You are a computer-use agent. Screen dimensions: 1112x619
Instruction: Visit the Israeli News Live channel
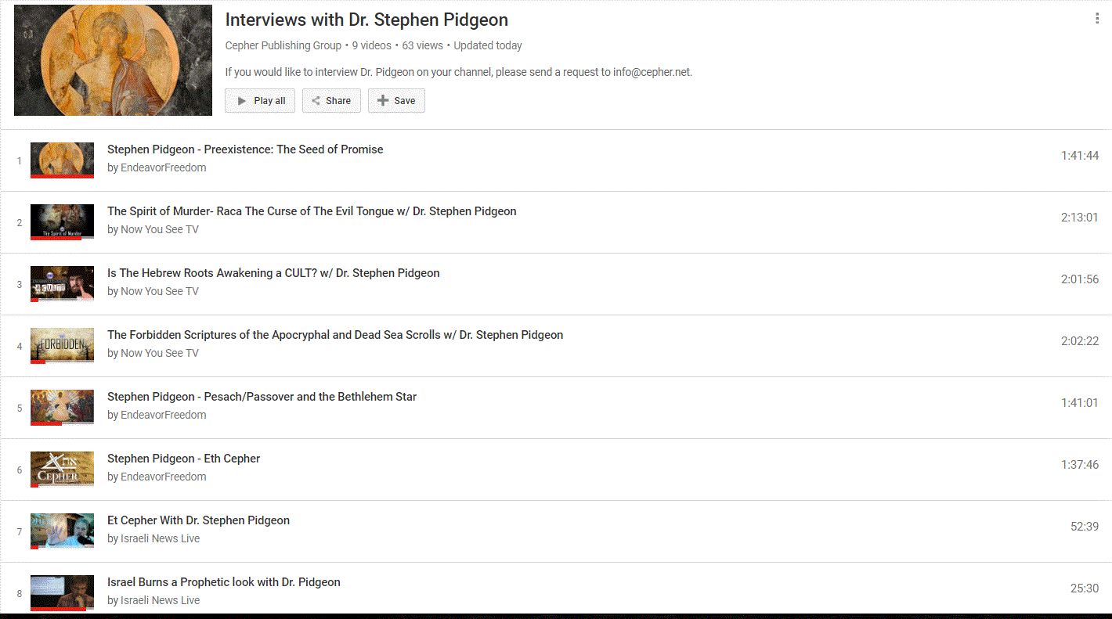(160, 538)
